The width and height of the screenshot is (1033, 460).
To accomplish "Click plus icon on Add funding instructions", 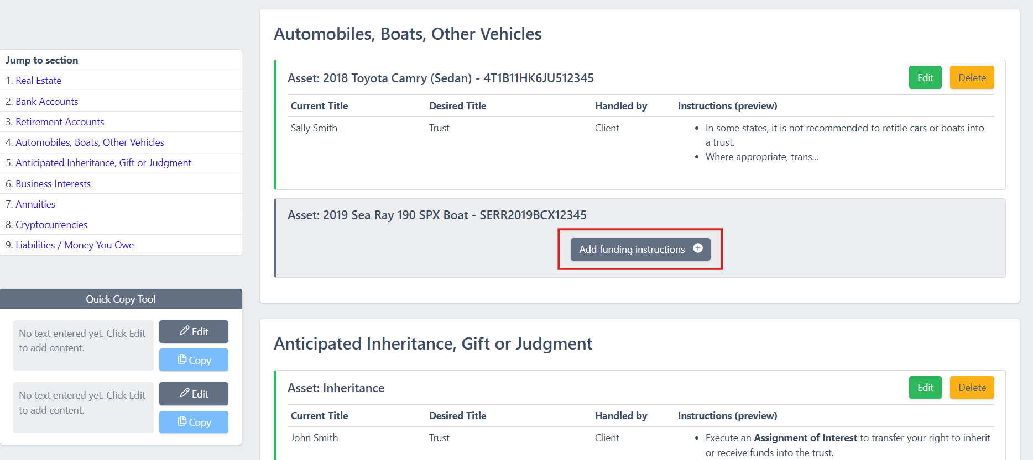I will coord(698,248).
